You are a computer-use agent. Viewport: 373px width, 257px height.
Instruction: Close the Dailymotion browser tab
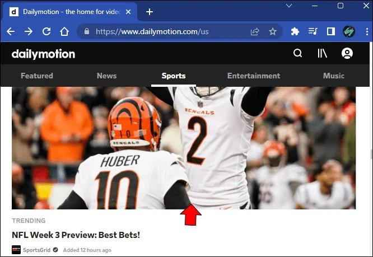coord(128,12)
